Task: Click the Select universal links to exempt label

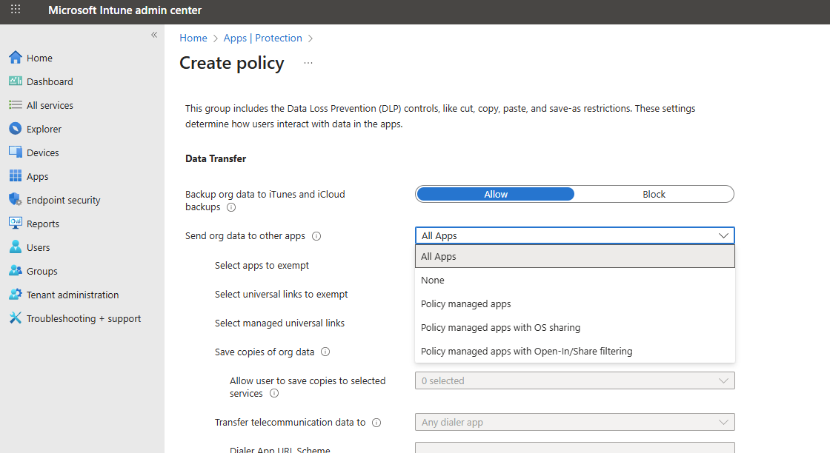Action: (x=281, y=295)
